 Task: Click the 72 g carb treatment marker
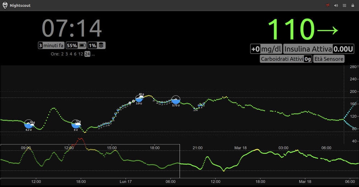click(x=76, y=125)
